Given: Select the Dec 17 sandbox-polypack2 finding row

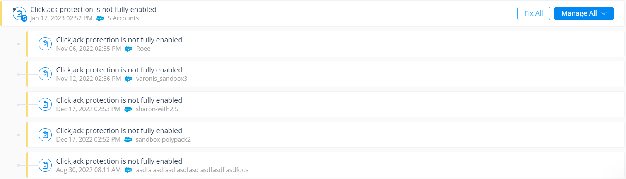Looking at the screenshot, I should tap(310, 135).
